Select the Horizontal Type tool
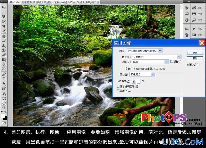This screenshot has height=148, width=206. (x=4, y=79)
